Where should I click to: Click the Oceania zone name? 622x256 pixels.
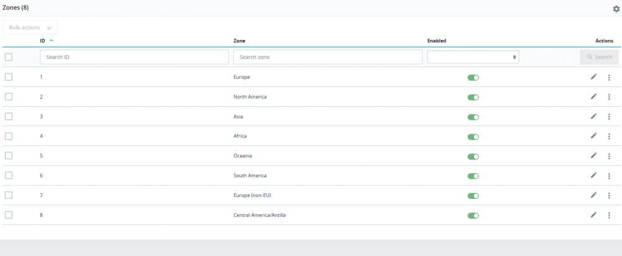(243, 156)
